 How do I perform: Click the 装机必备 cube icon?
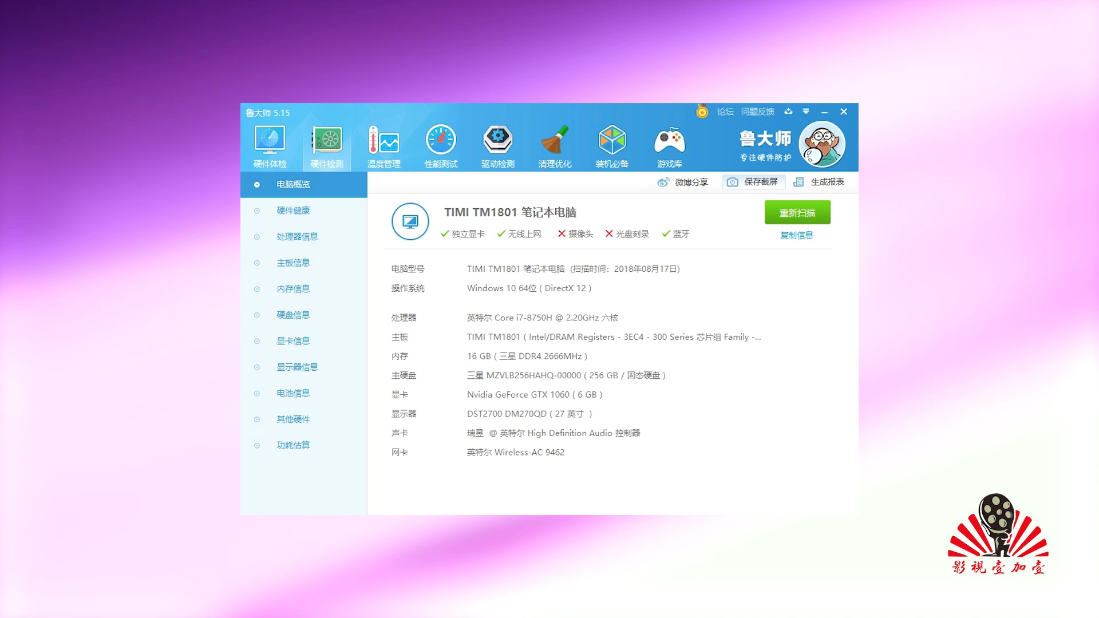point(612,141)
